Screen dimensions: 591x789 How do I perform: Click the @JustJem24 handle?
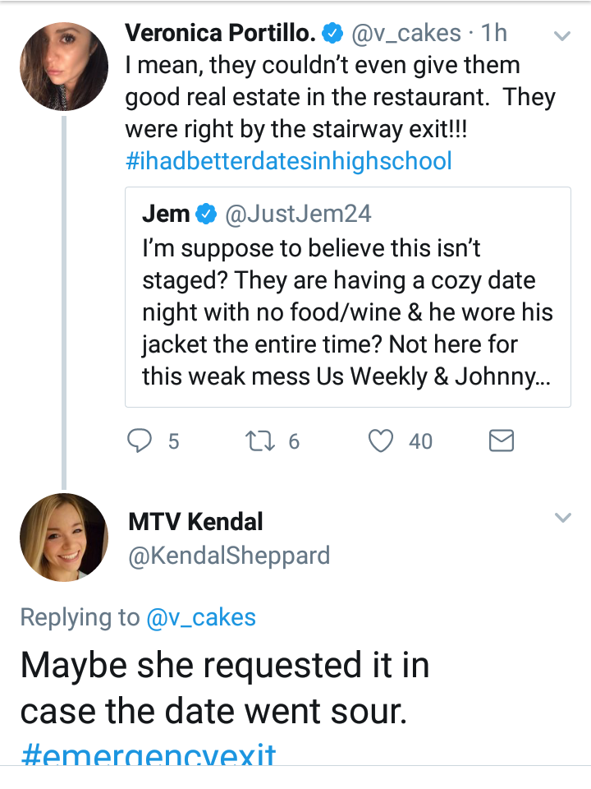(298, 214)
